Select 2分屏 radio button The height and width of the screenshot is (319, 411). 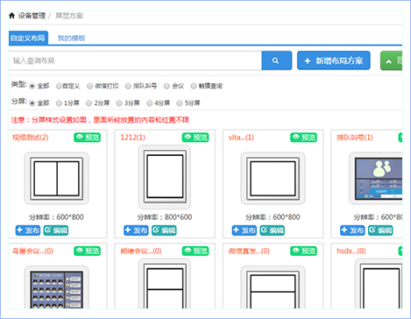click(89, 103)
